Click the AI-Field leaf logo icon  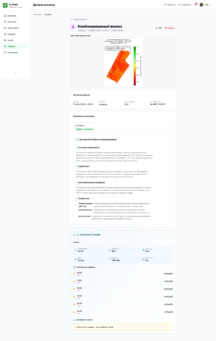pyautogui.click(x=5, y=5)
